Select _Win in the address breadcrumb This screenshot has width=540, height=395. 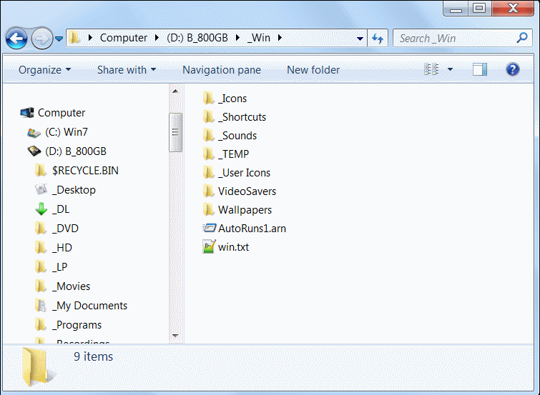point(259,38)
